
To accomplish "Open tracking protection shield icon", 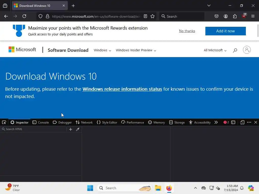I will 40,16.
